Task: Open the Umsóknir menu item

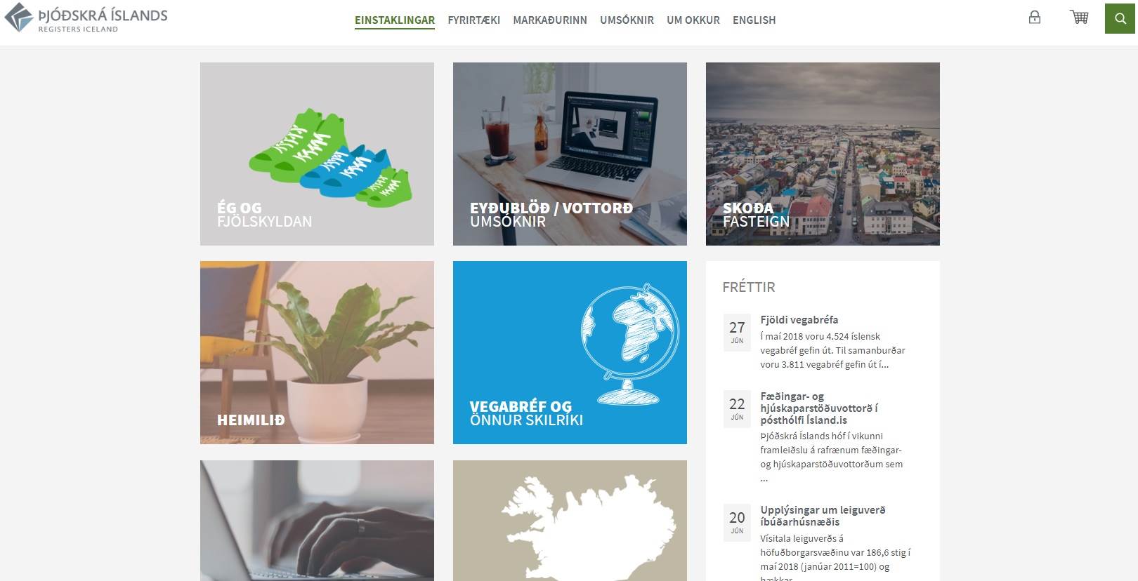Action: (627, 20)
